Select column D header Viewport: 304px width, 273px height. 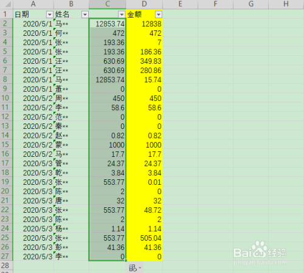tap(144, 4)
